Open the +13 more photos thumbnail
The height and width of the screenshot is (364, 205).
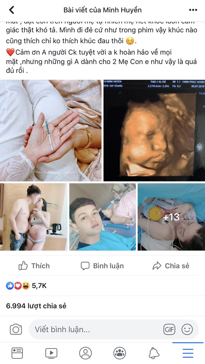(171, 217)
